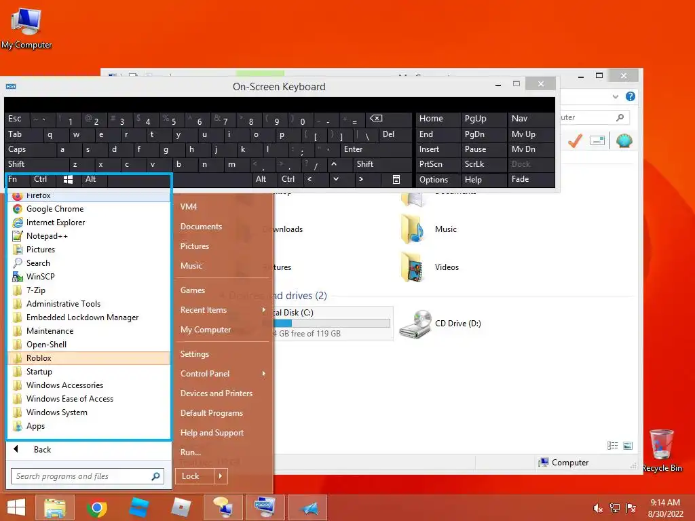Open File Explorer from the taskbar
695x521 pixels.
pos(54,507)
